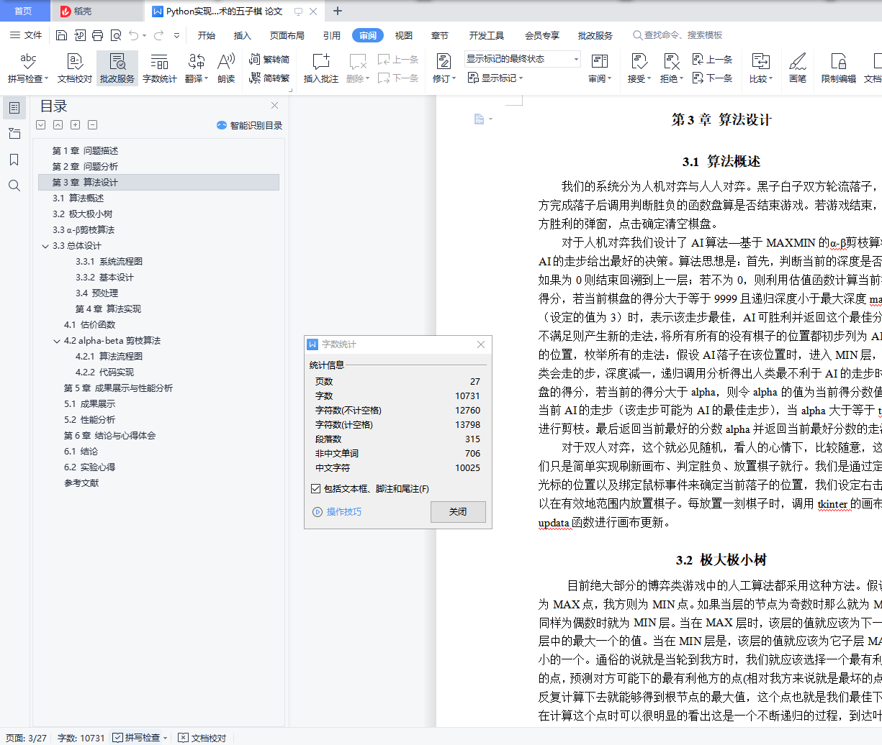Switch to 视图 ribbon tab
Image resolution: width=882 pixels, height=745 pixels.
[x=404, y=35]
